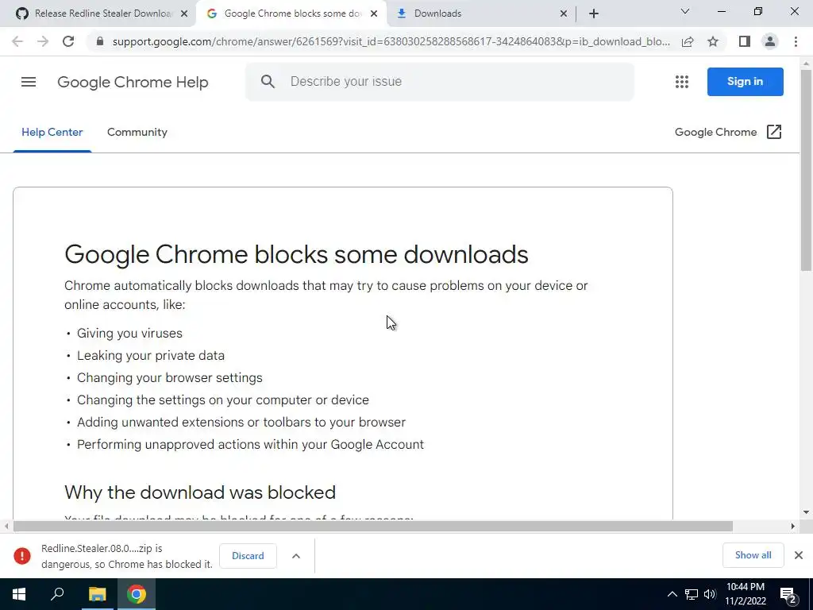
Task: Click the text Leaking your private data
Action: click(151, 355)
